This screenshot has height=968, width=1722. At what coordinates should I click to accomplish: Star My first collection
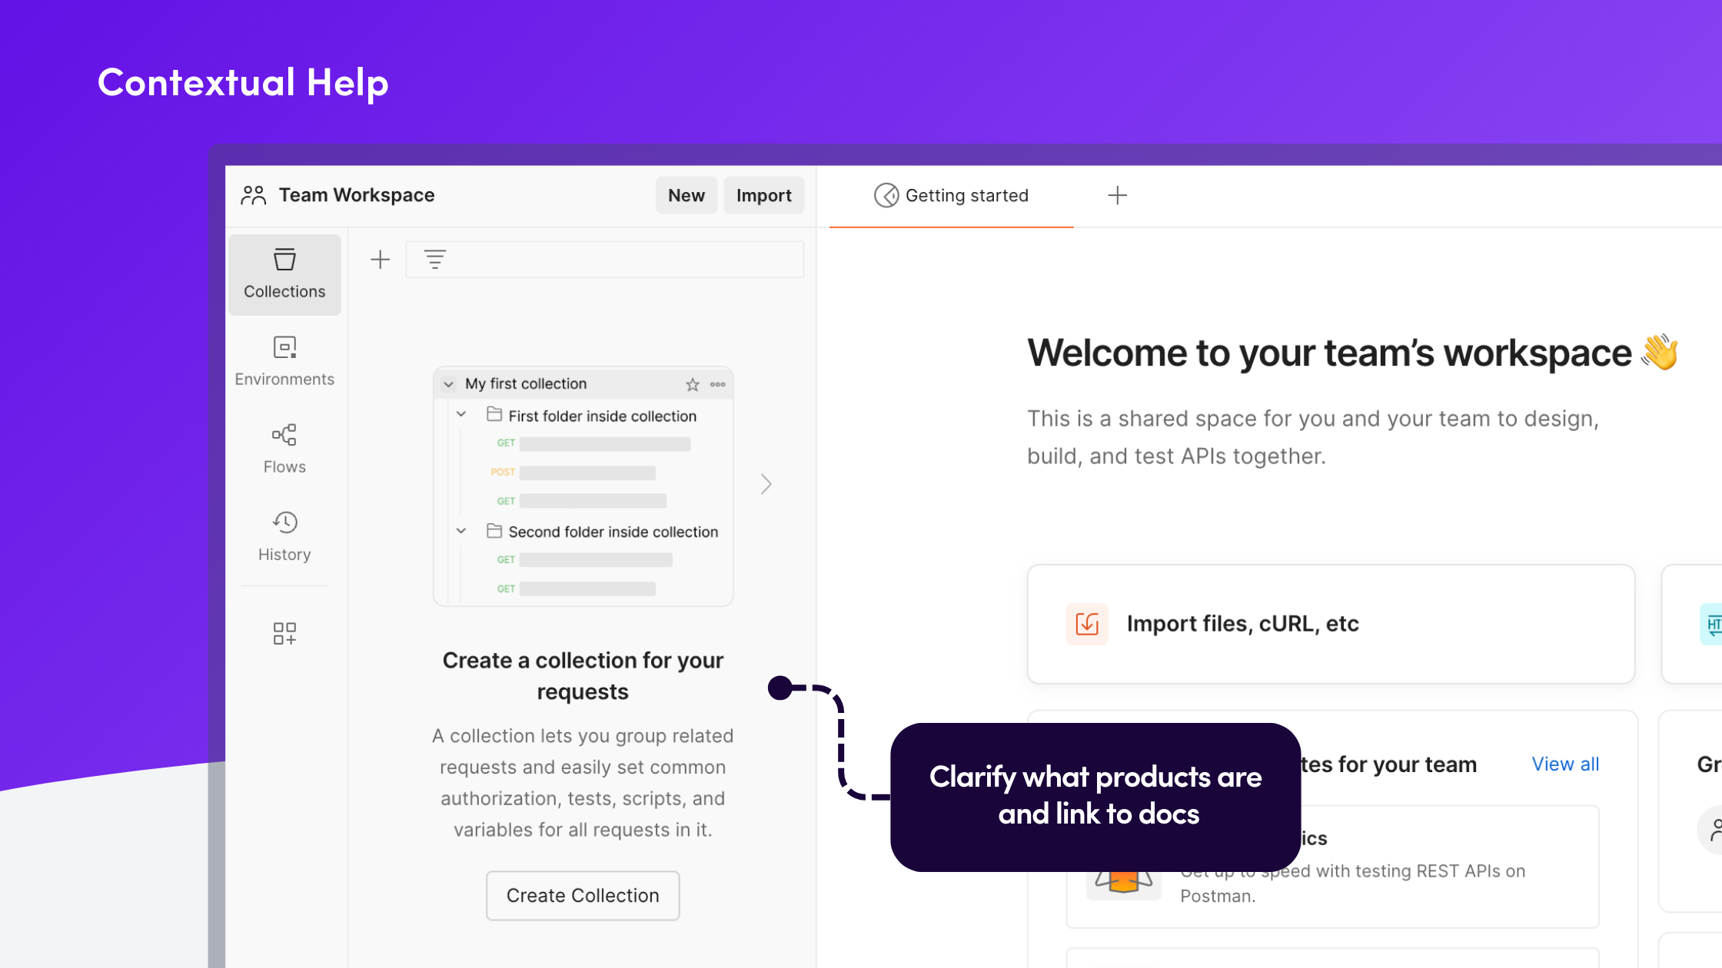point(693,384)
